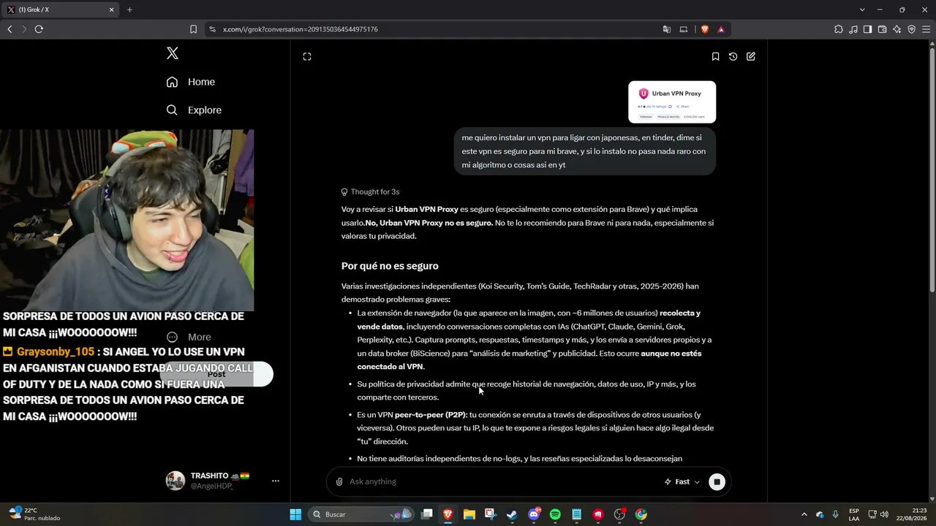Viewport: 936px width, 526px height.
Task: Open the browser extensions puzzle icon
Action: click(x=839, y=29)
